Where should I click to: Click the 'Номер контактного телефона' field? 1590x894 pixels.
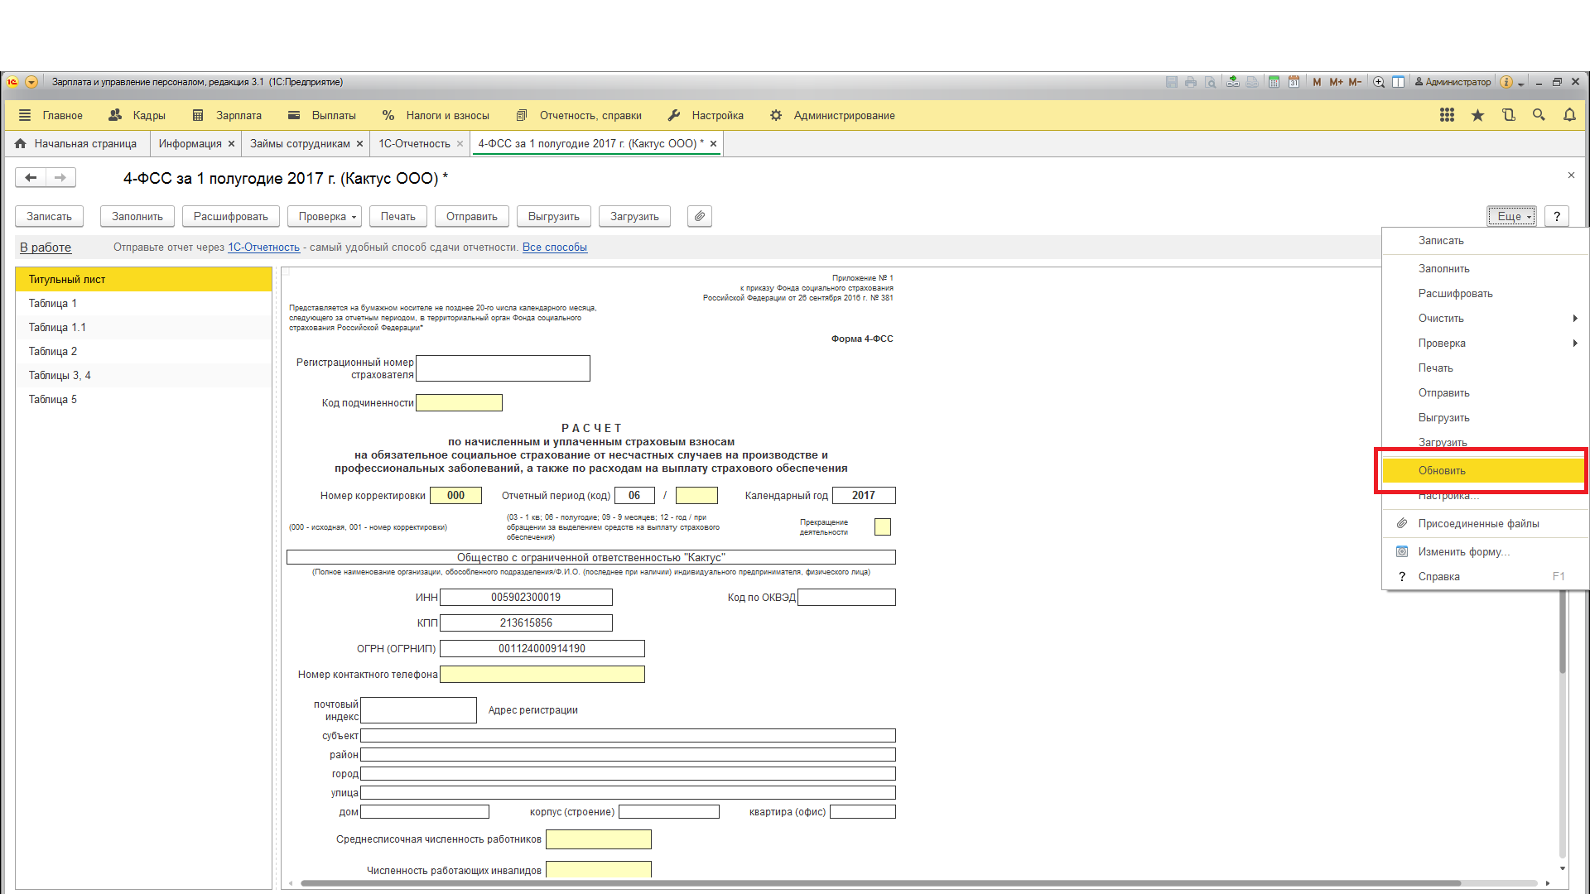(x=542, y=675)
